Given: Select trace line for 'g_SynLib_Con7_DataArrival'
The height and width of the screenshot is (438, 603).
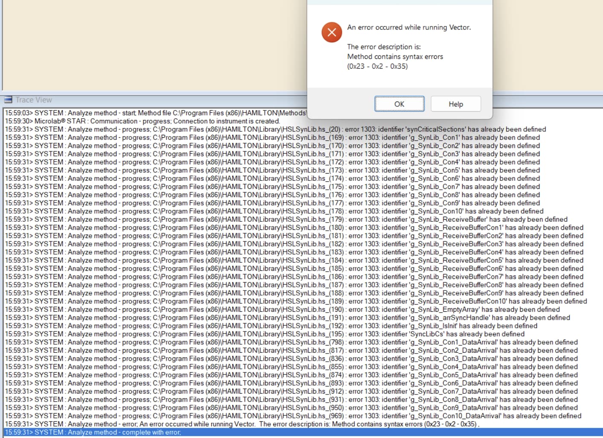Looking at the screenshot, I should pyautogui.click(x=291, y=391).
